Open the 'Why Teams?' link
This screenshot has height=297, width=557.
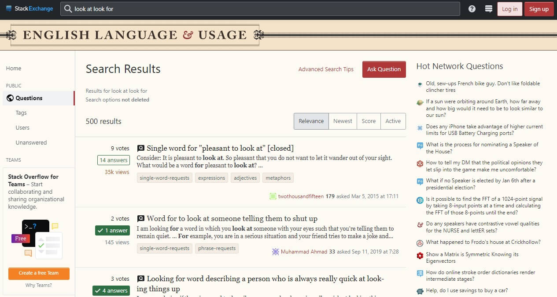point(39,286)
